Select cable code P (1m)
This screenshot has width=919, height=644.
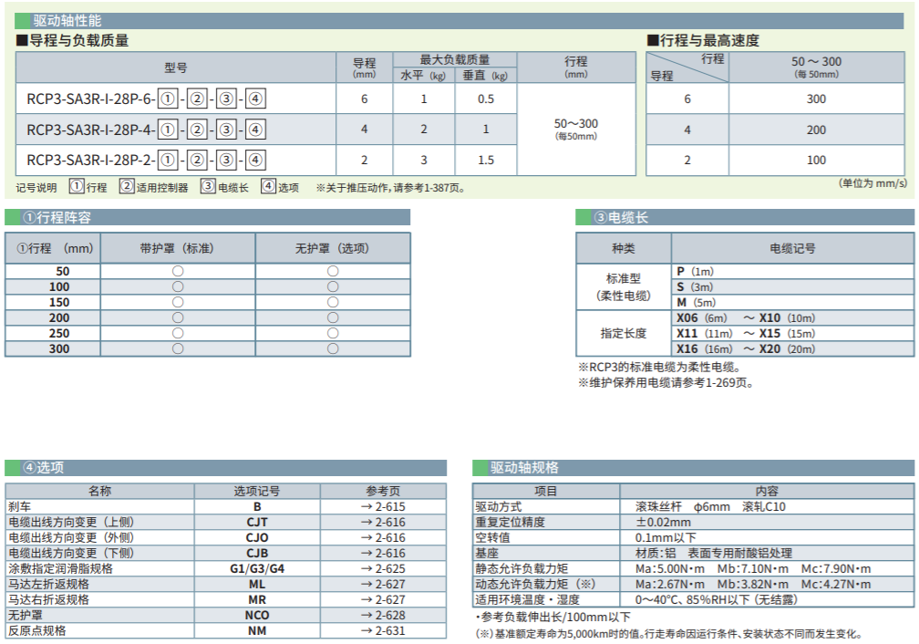point(695,271)
